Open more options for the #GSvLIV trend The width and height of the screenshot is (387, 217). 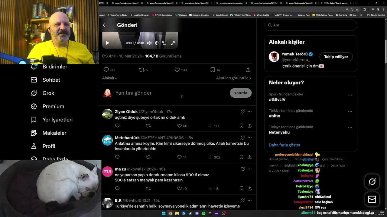[x=350, y=95]
